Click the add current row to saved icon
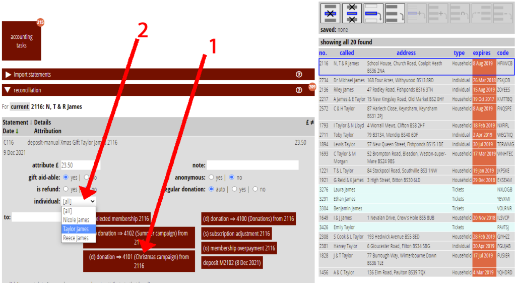This screenshot has width=516, height=283. pyautogui.click(x=417, y=14)
